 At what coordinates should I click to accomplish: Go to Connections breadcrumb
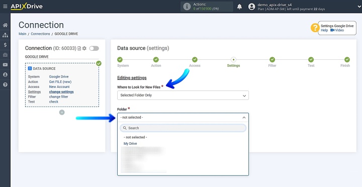(x=40, y=34)
